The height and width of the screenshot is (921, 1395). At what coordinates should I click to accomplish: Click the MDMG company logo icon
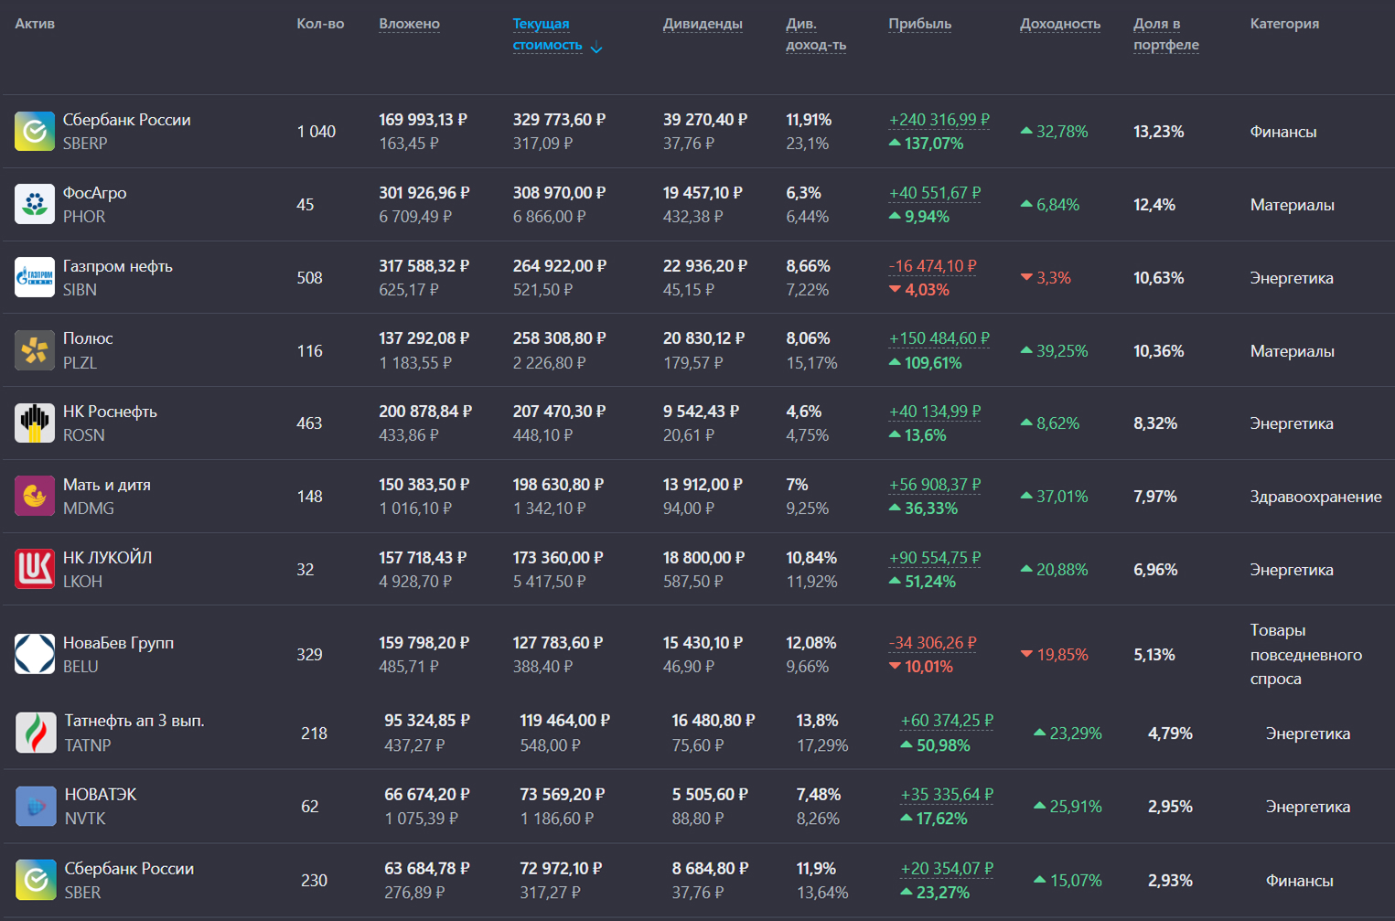click(x=35, y=496)
